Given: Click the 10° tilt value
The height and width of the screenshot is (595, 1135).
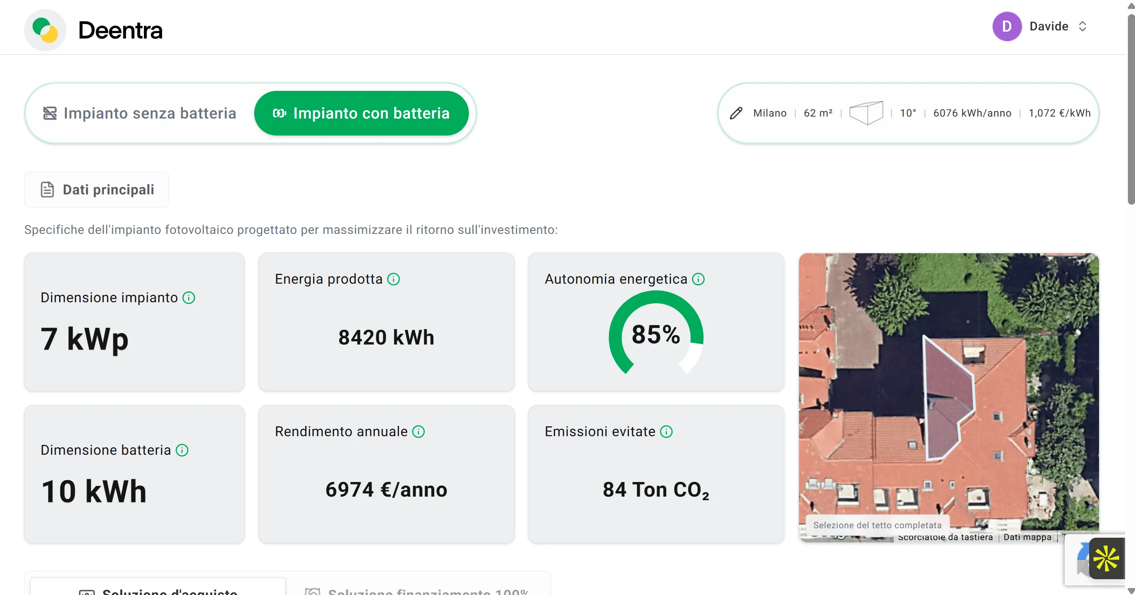Looking at the screenshot, I should (908, 113).
